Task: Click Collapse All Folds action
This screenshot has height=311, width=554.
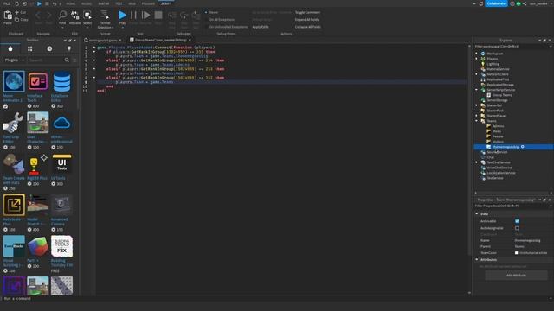Action: tap(308, 27)
